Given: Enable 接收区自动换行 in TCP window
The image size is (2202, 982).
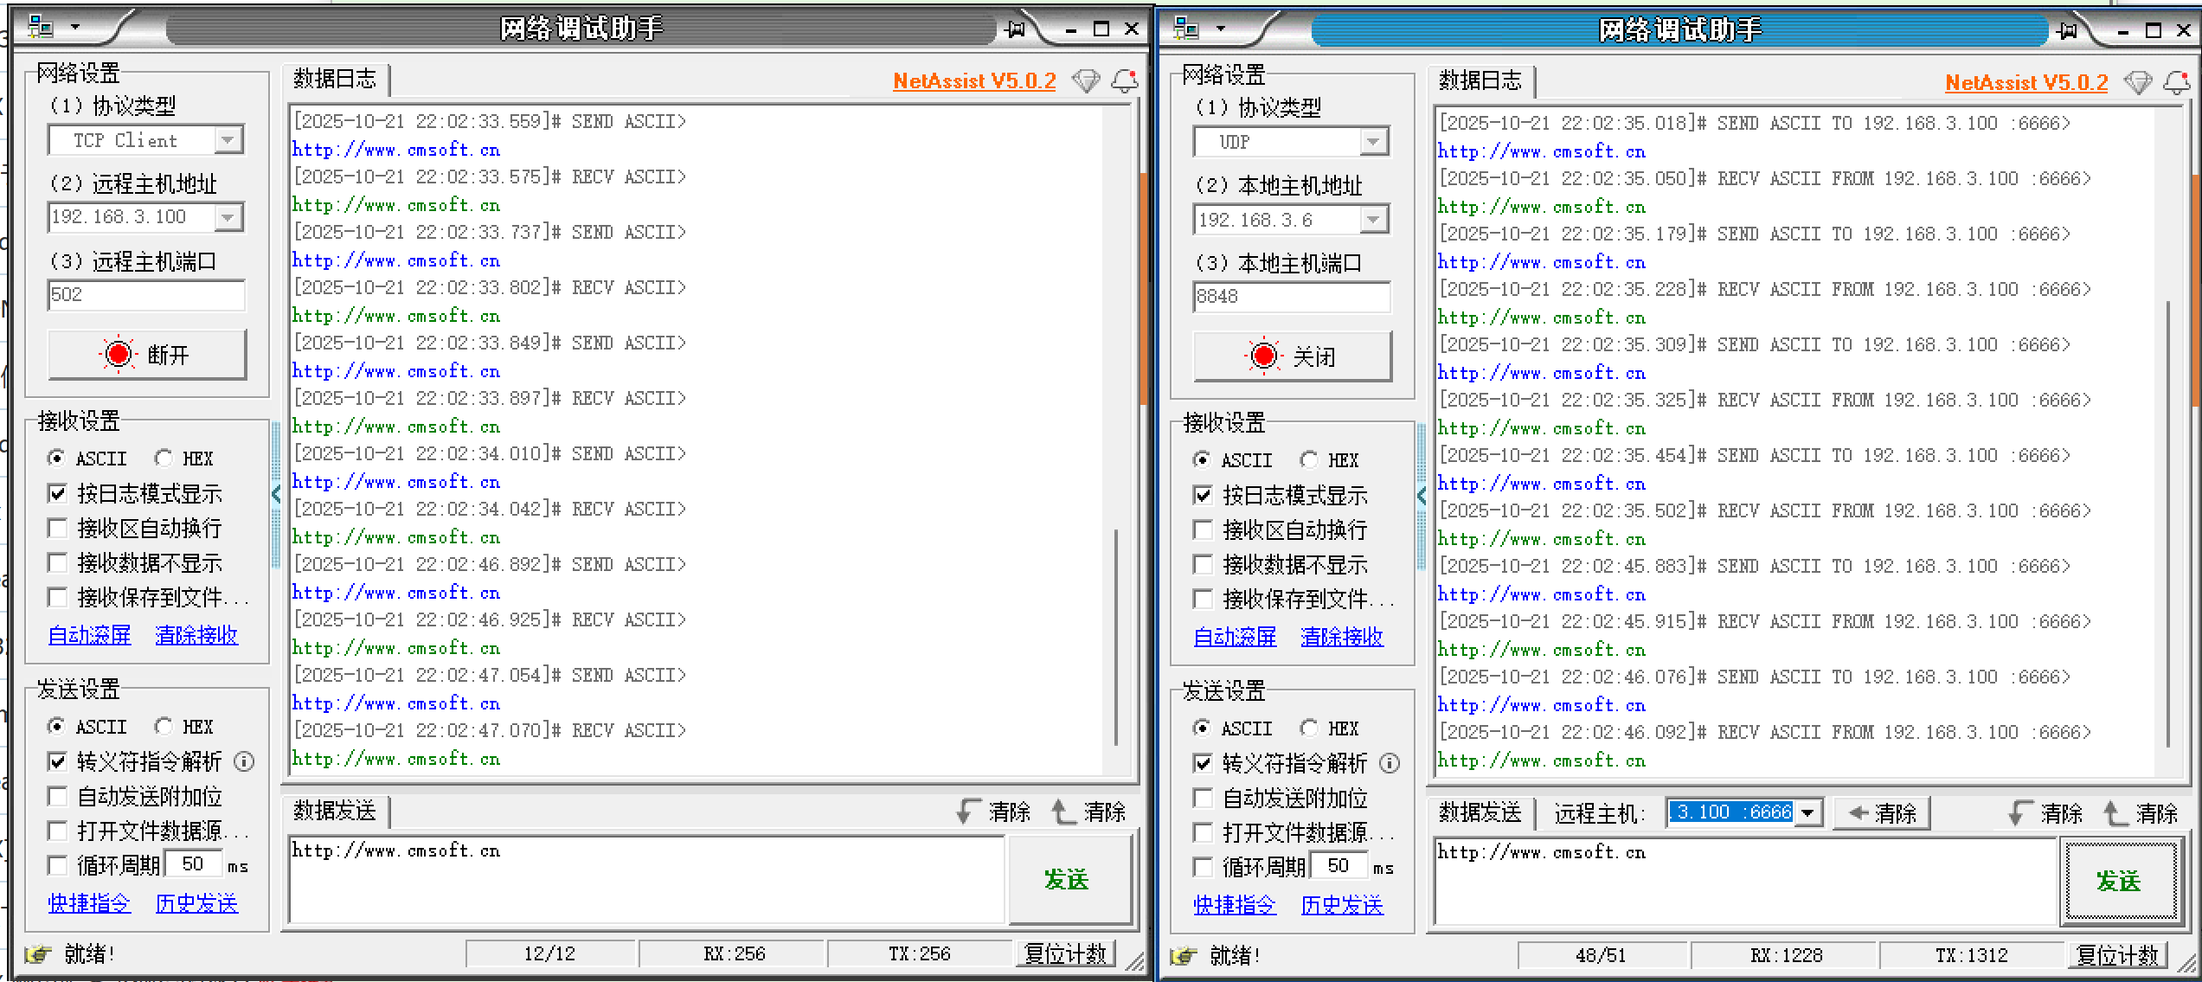Looking at the screenshot, I should 58,528.
